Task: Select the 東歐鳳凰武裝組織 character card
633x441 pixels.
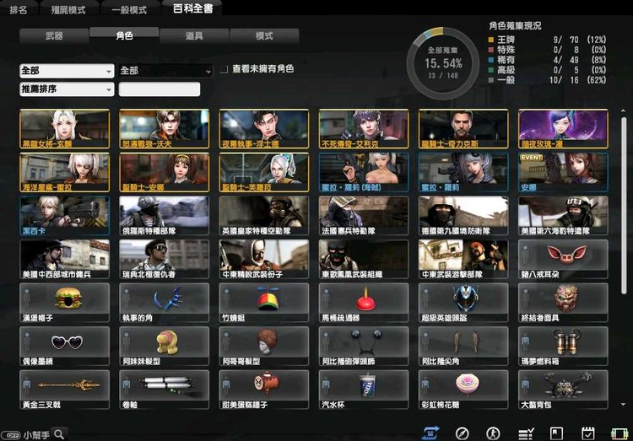Action: coord(364,259)
